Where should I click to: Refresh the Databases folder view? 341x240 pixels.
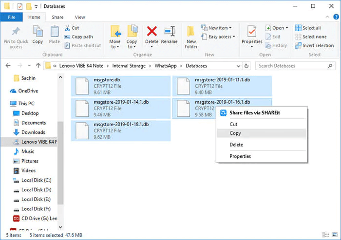246,66
